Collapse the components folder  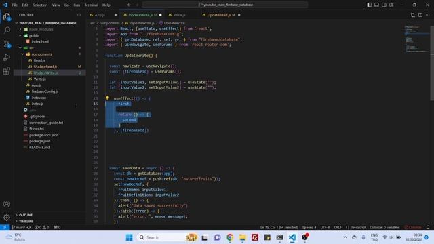(x=22, y=54)
